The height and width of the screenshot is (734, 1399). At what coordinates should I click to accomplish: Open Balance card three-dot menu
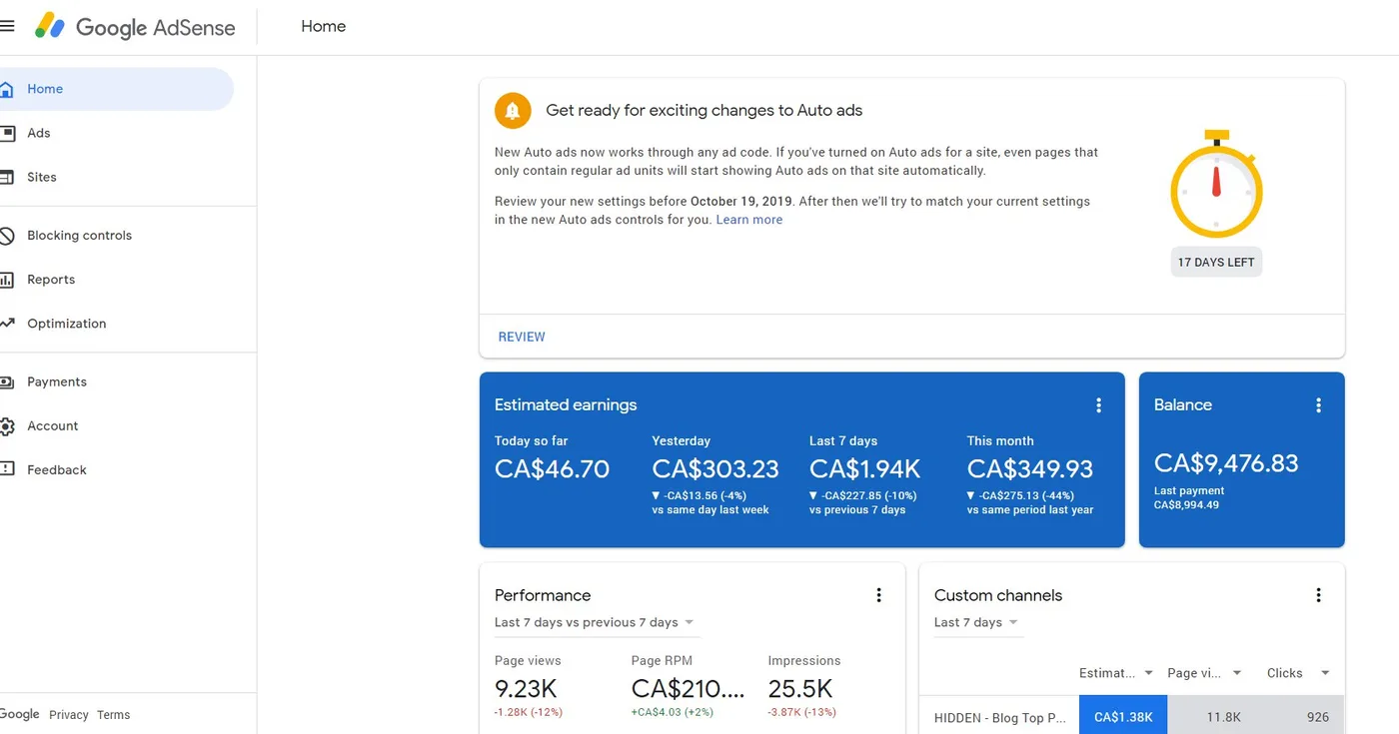click(x=1318, y=405)
